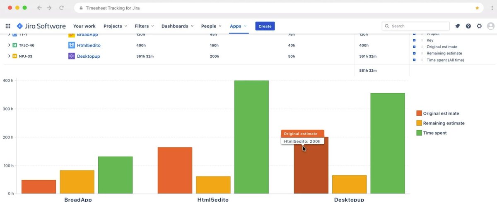The image size is (497, 202).
Task: Click the 40h cell in Html5edito row
Action: tap(292, 45)
